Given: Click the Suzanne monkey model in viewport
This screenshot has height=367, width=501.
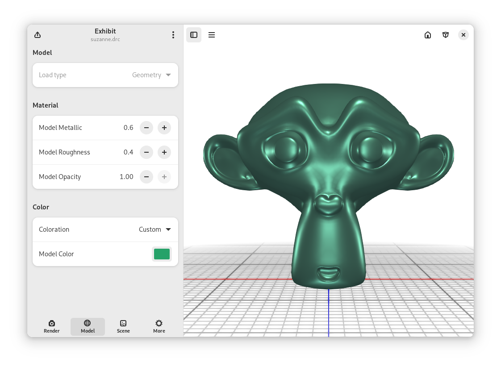Looking at the screenshot, I should tap(329, 187).
